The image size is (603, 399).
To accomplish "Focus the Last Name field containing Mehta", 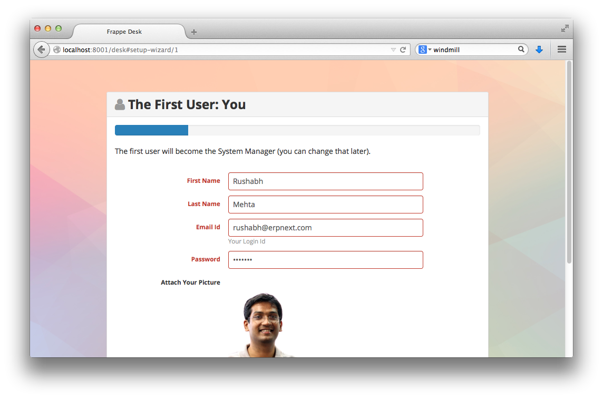I will (x=325, y=205).
